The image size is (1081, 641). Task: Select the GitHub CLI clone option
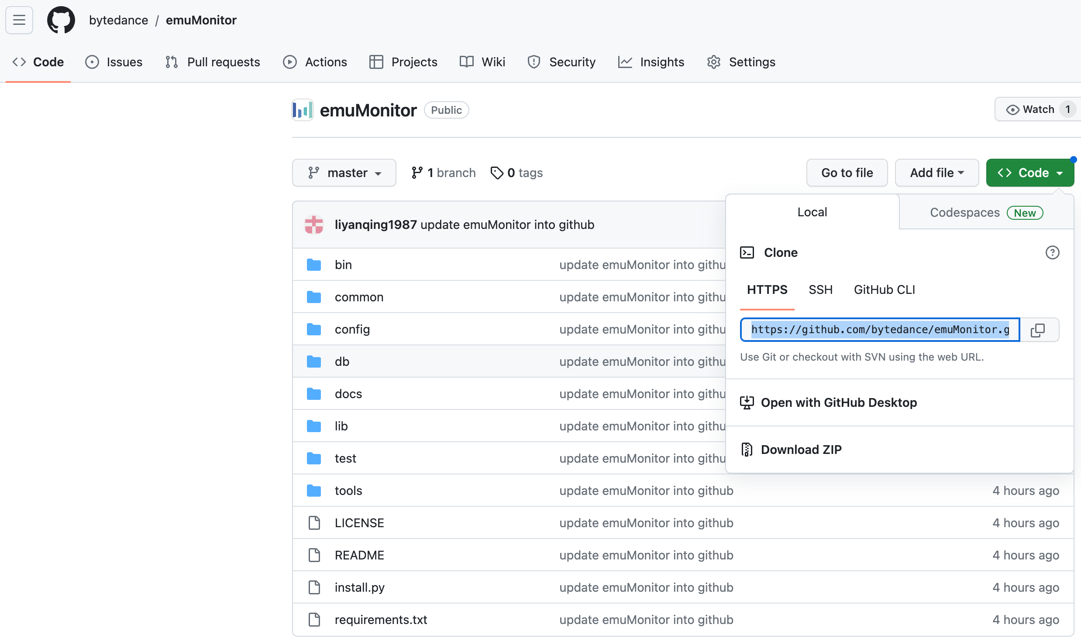tap(884, 290)
